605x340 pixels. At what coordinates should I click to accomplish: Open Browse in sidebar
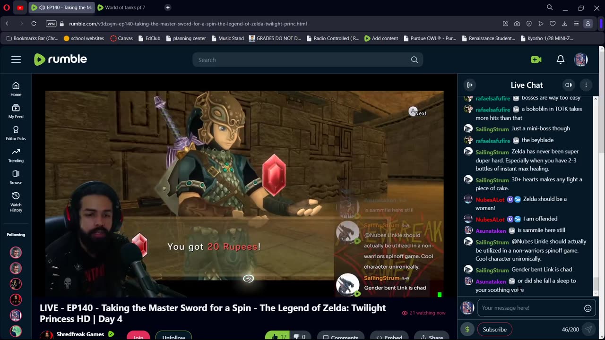point(16,177)
